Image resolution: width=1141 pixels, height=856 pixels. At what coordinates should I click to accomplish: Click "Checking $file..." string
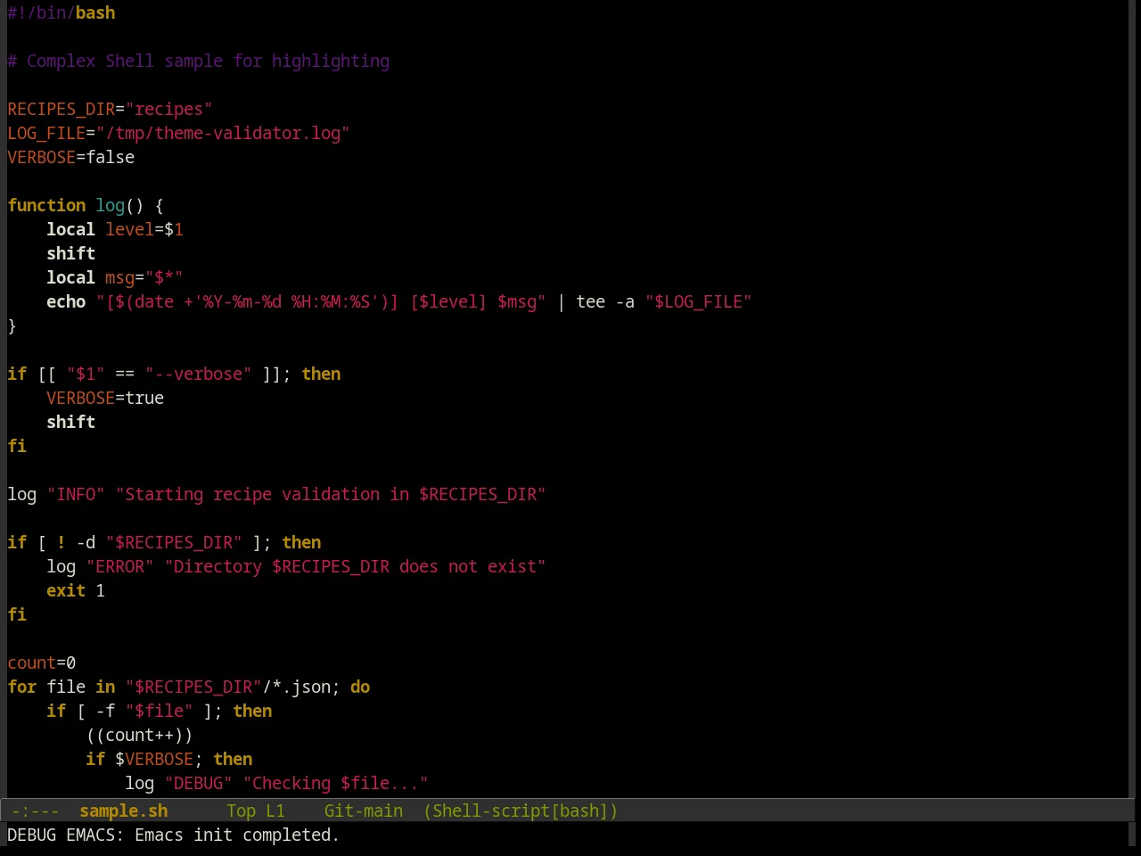335,783
